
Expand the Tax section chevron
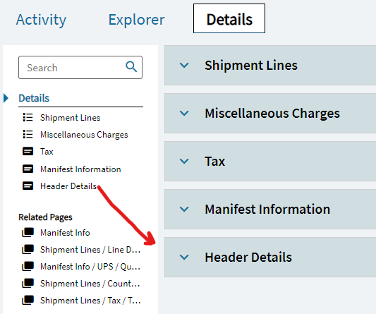184,161
